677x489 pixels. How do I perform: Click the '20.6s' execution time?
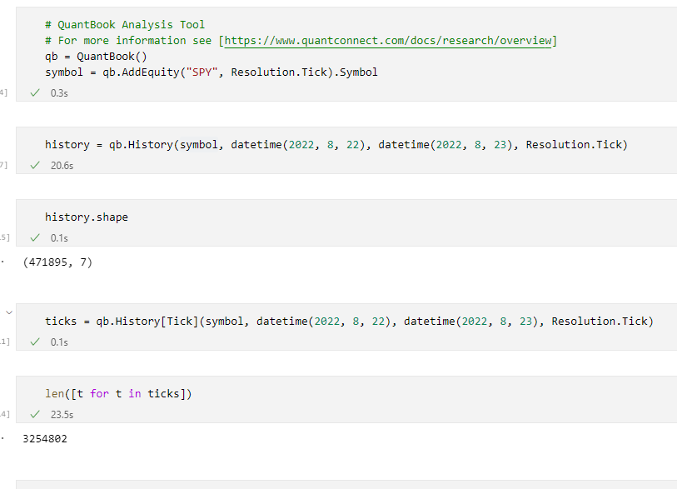[x=62, y=166]
